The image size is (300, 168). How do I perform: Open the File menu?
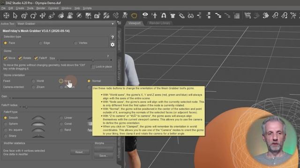3,8
